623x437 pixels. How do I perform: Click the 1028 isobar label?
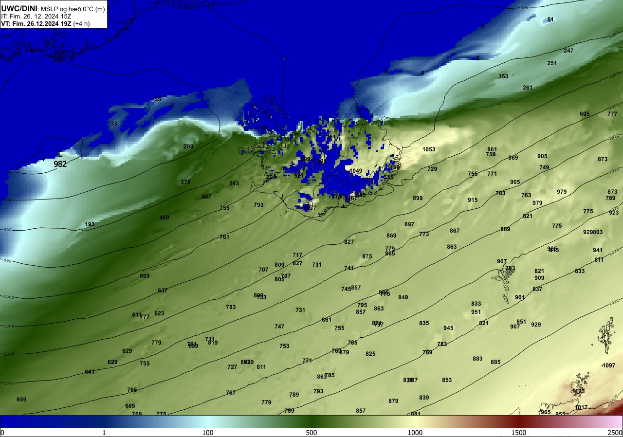(614, 303)
